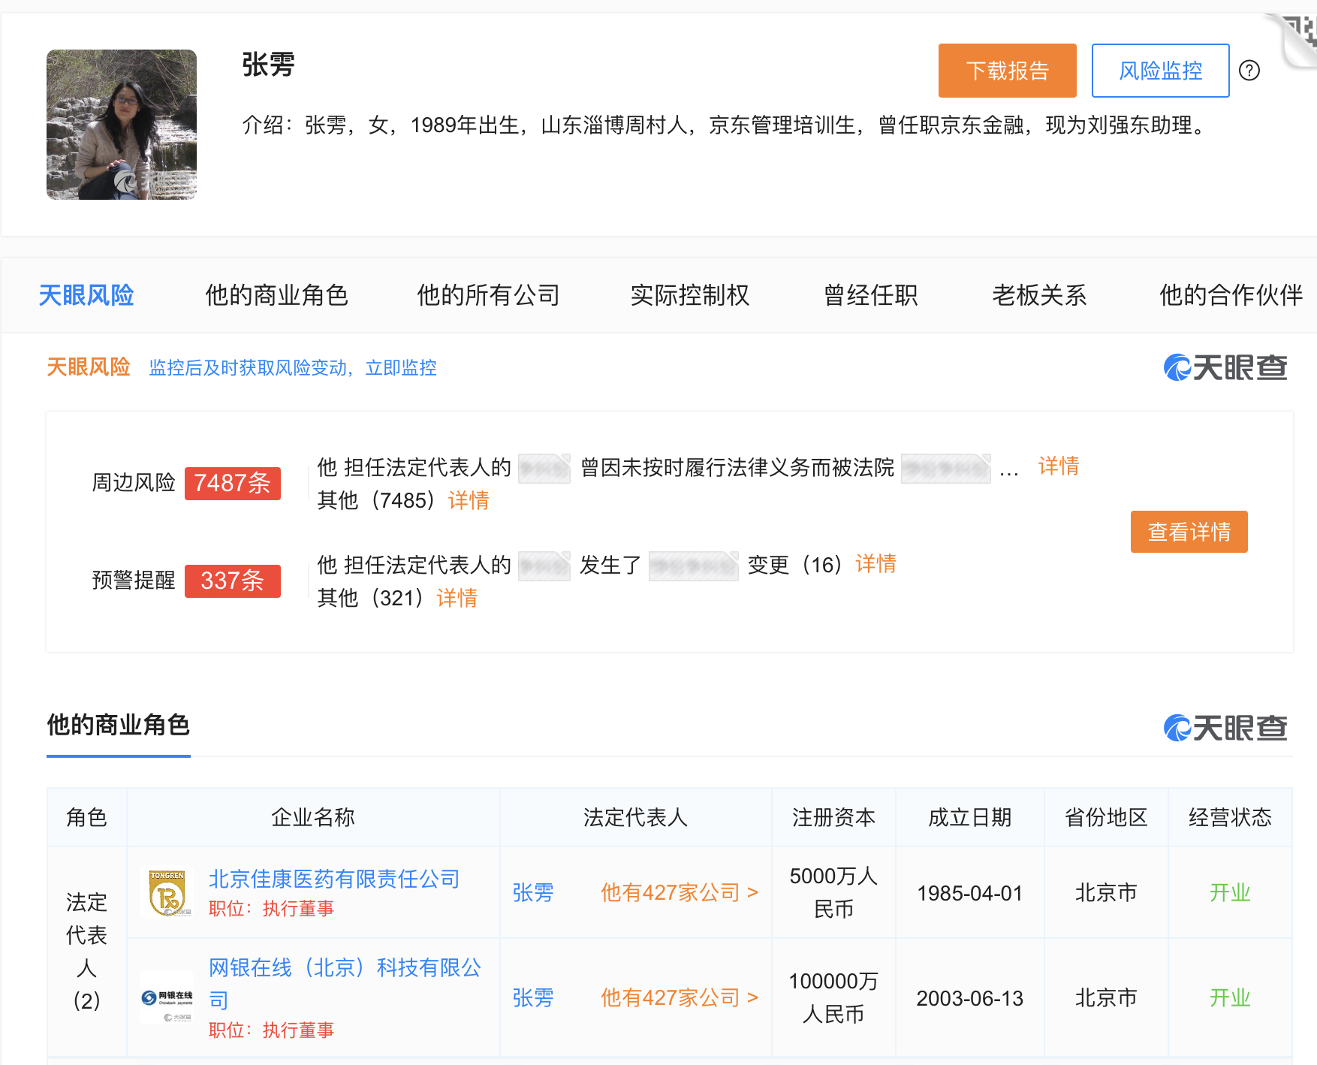Viewport: 1317px width, 1065px height.
Task: Click the 预警提醒 label
Action: pos(133,581)
